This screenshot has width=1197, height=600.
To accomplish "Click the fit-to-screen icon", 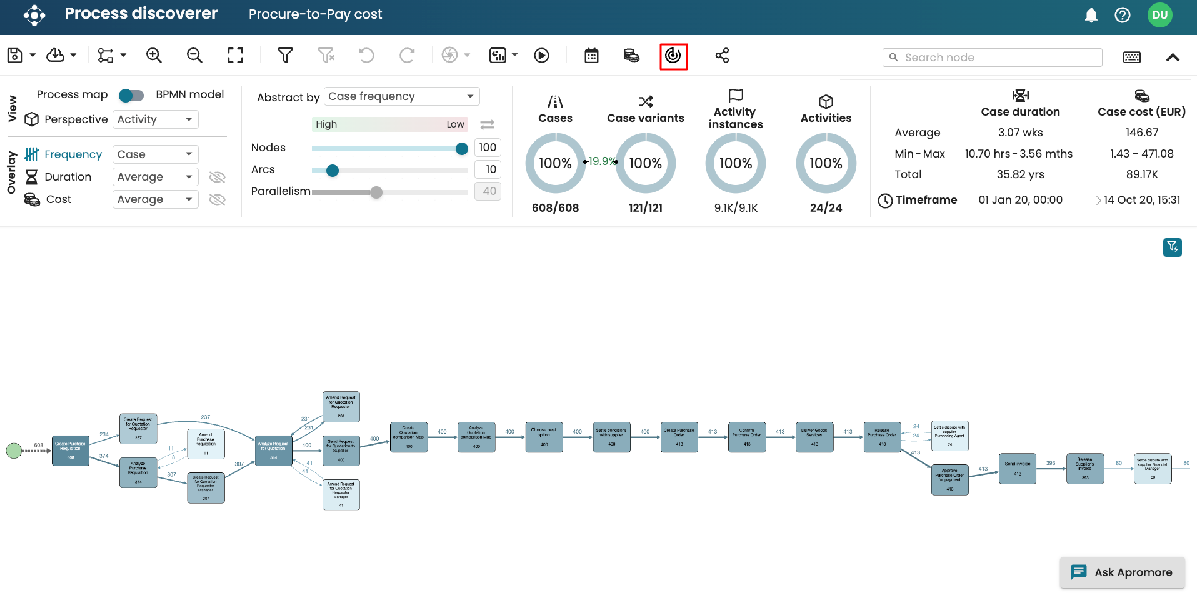I will 235,56.
